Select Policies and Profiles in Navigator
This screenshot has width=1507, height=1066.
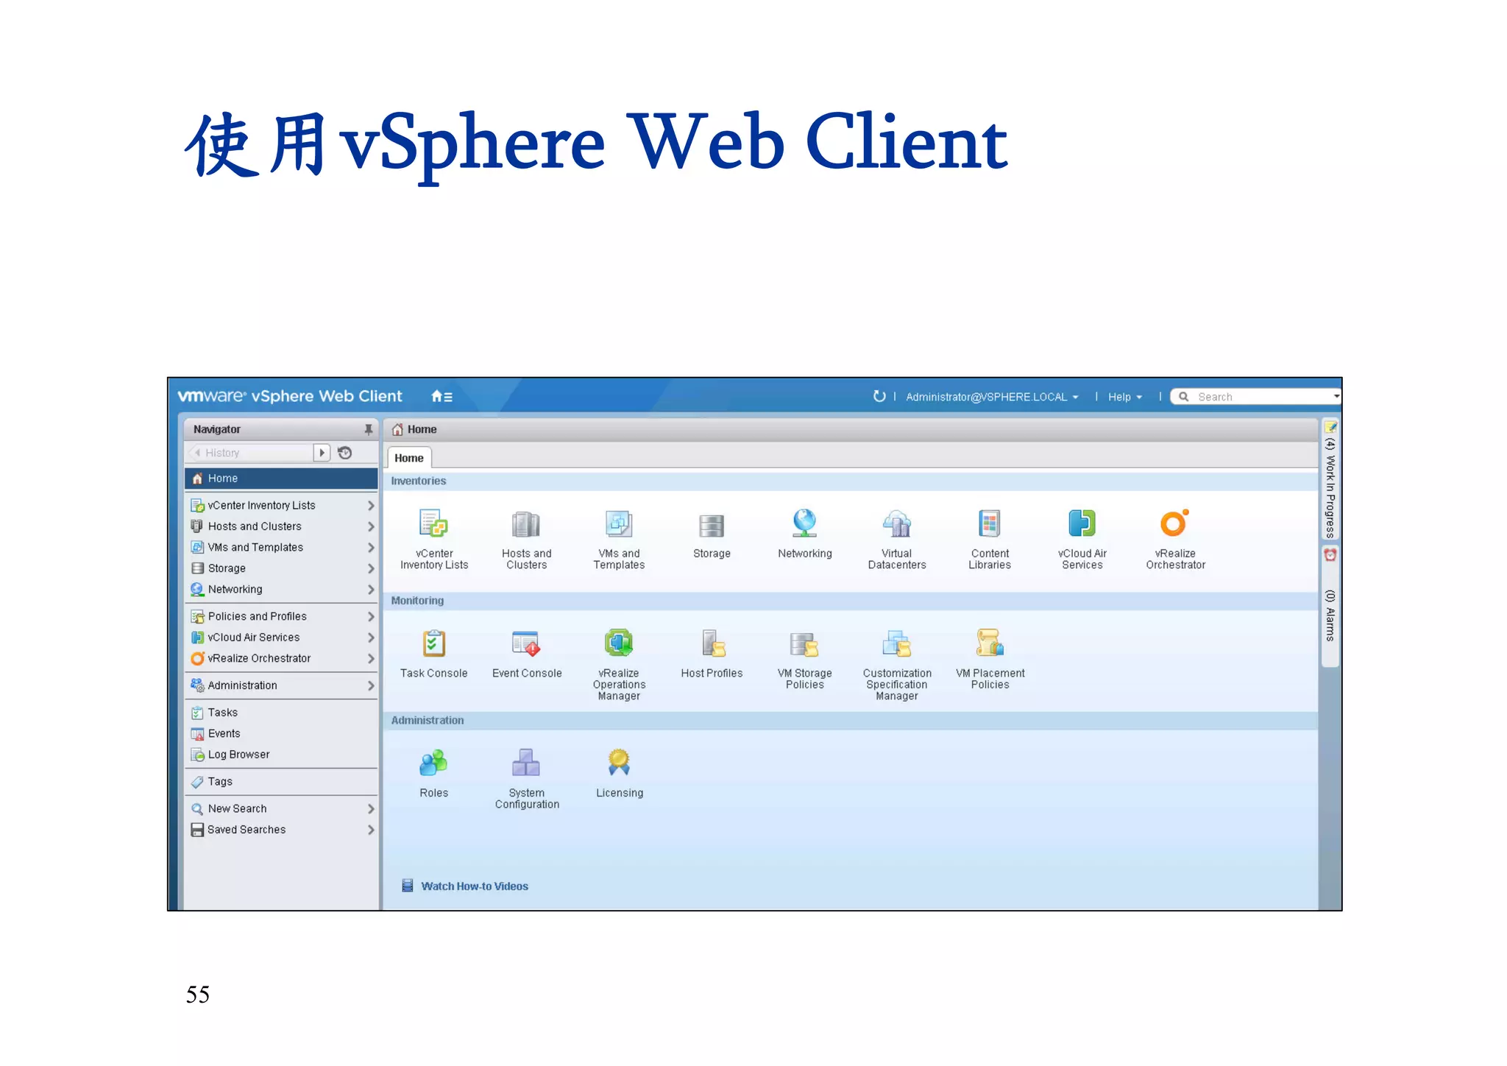tap(281, 617)
